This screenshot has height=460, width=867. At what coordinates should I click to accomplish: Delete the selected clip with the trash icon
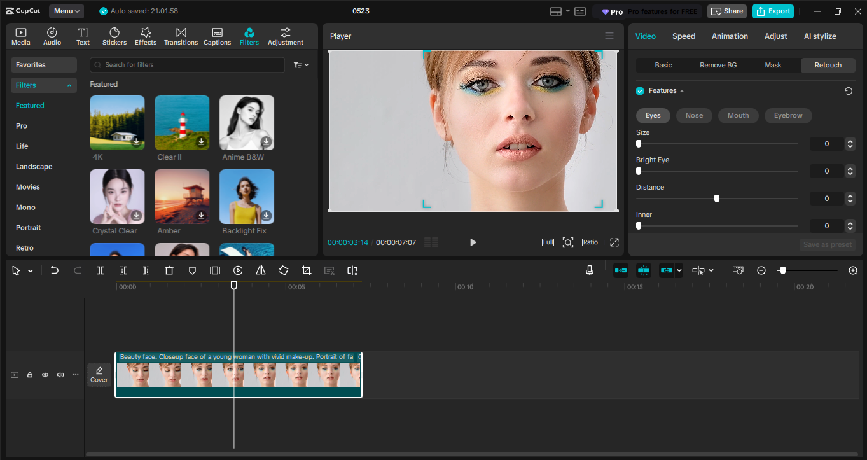click(x=169, y=270)
